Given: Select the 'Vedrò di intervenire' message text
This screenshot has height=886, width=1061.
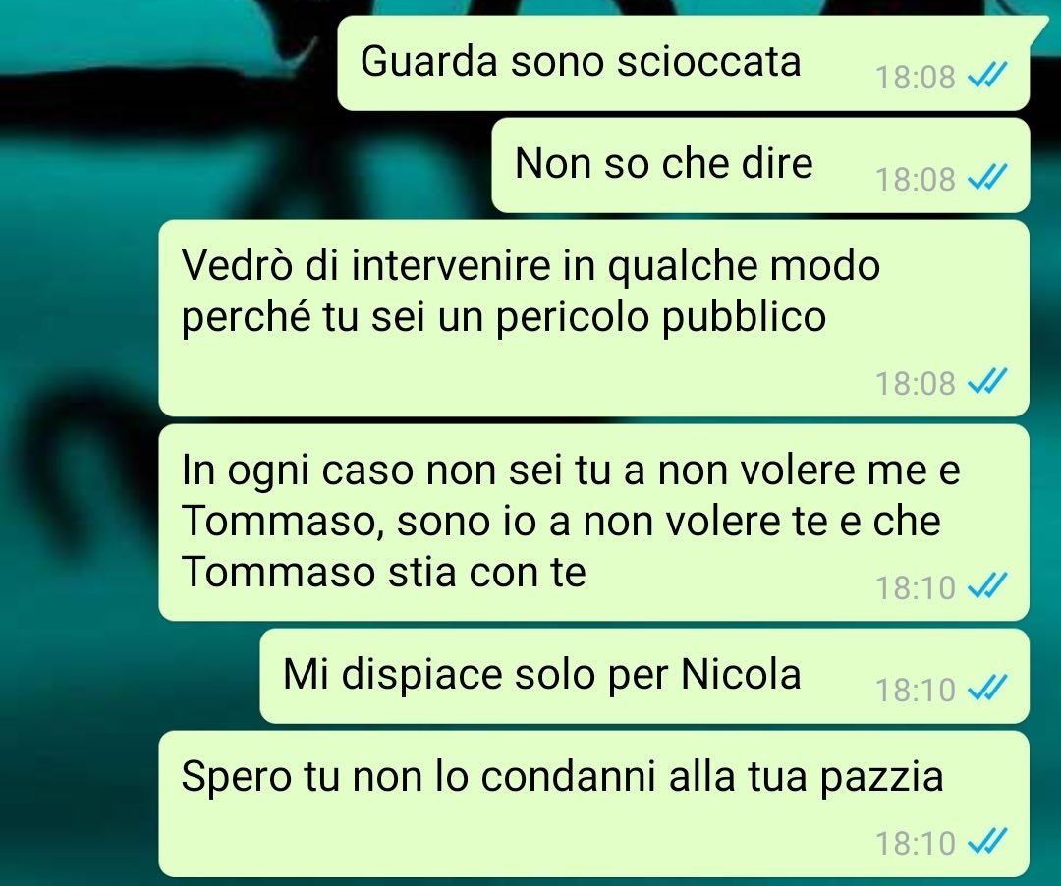Looking at the screenshot, I should (530, 291).
